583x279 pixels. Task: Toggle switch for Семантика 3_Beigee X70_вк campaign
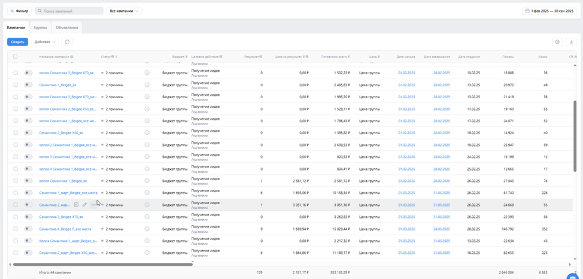28,217
